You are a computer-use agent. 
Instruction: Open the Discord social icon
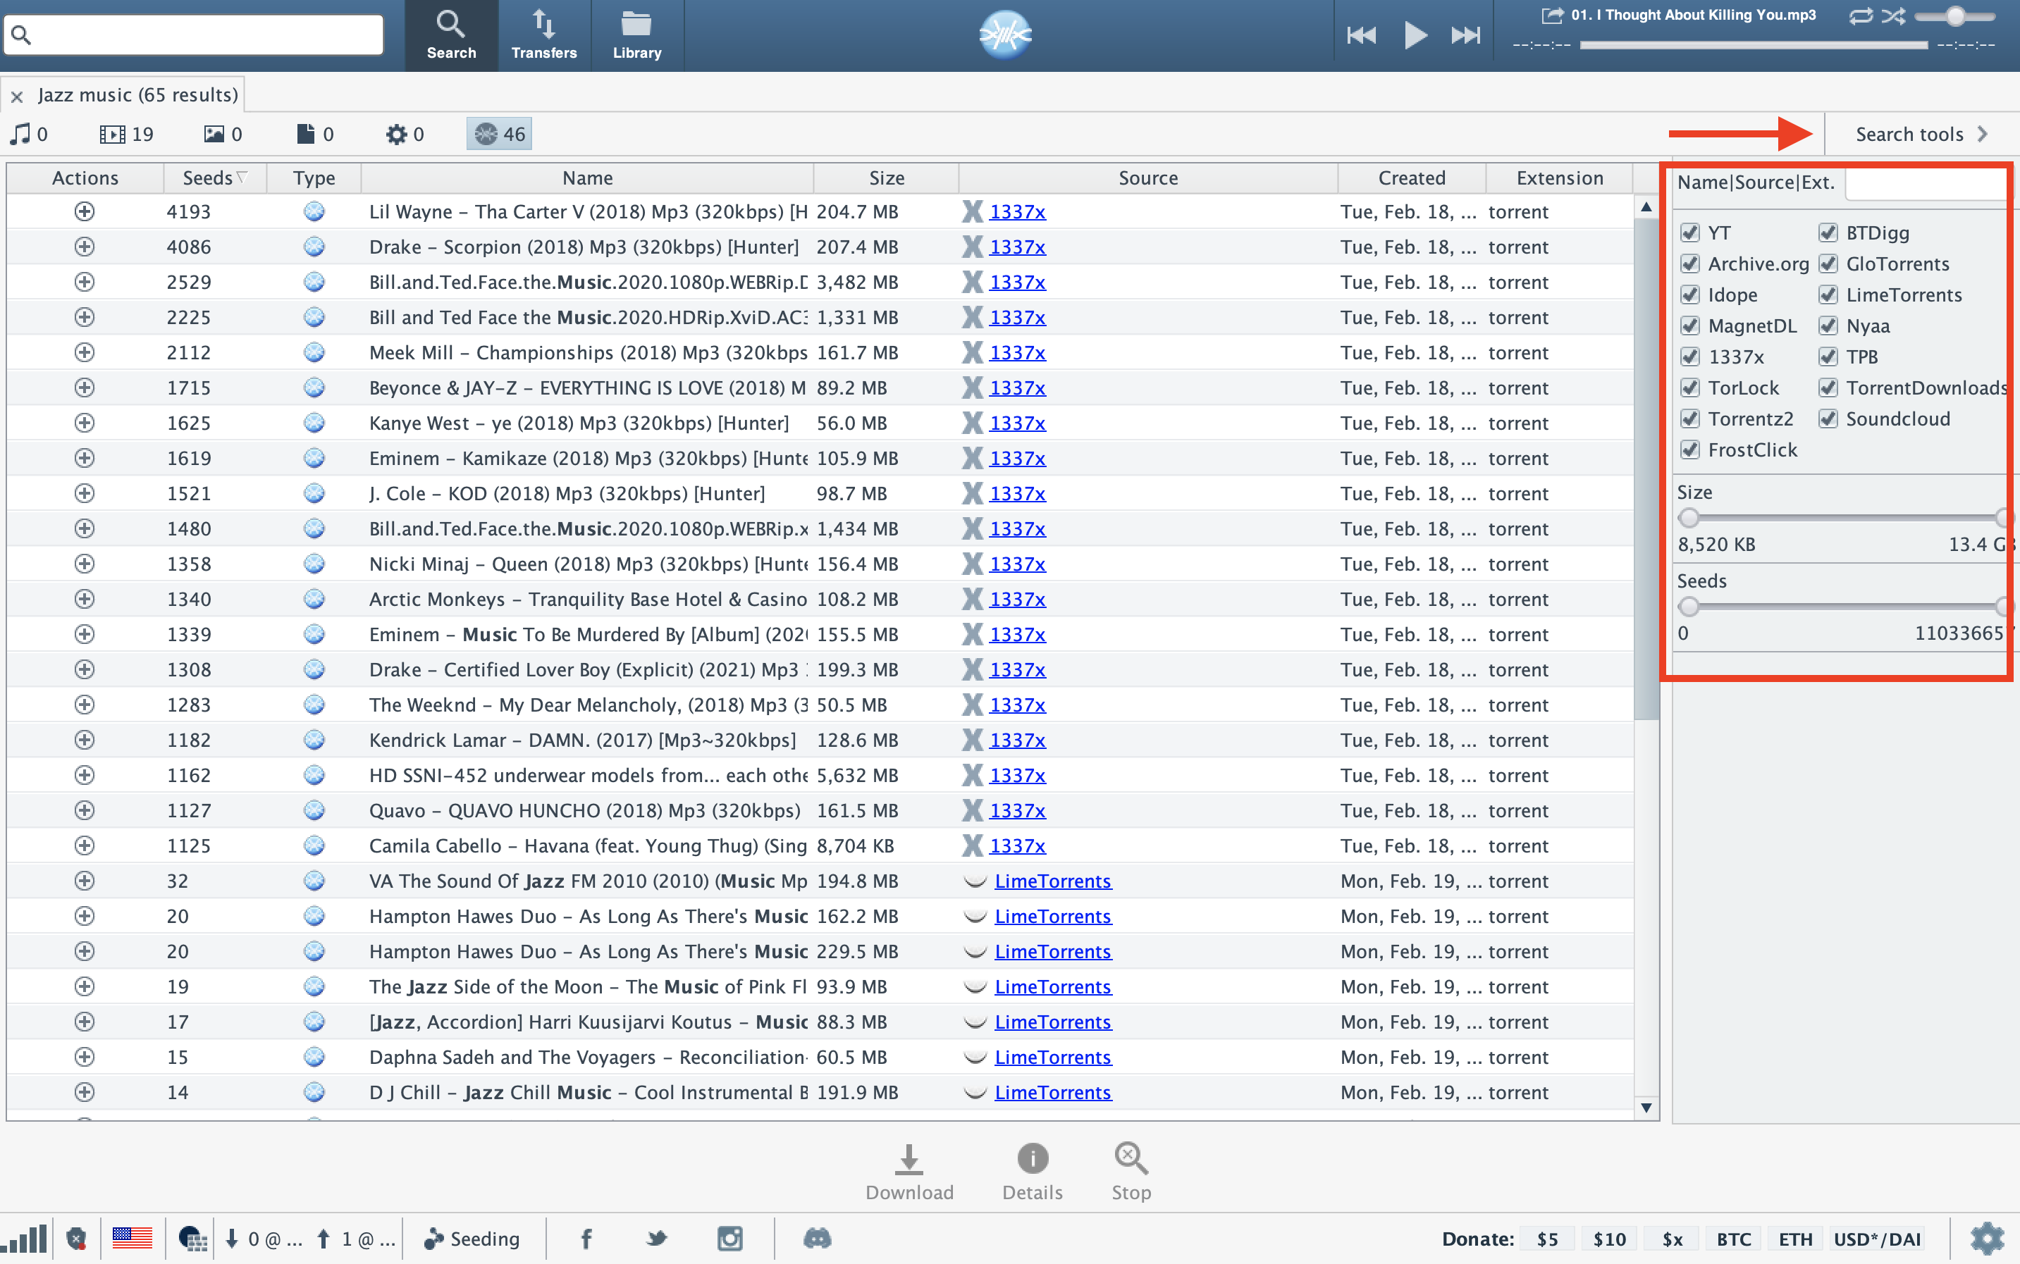(817, 1238)
